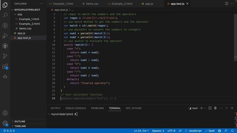Split the editor to the right
The height and width of the screenshot is (133, 237).
click(x=226, y=4)
